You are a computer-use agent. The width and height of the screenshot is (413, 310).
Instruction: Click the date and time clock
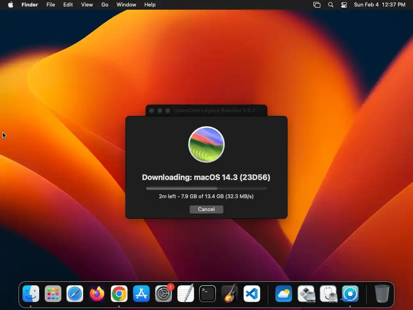click(x=380, y=5)
